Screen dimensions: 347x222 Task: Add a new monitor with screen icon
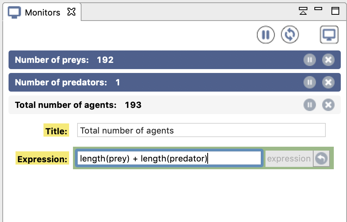point(329,35)
